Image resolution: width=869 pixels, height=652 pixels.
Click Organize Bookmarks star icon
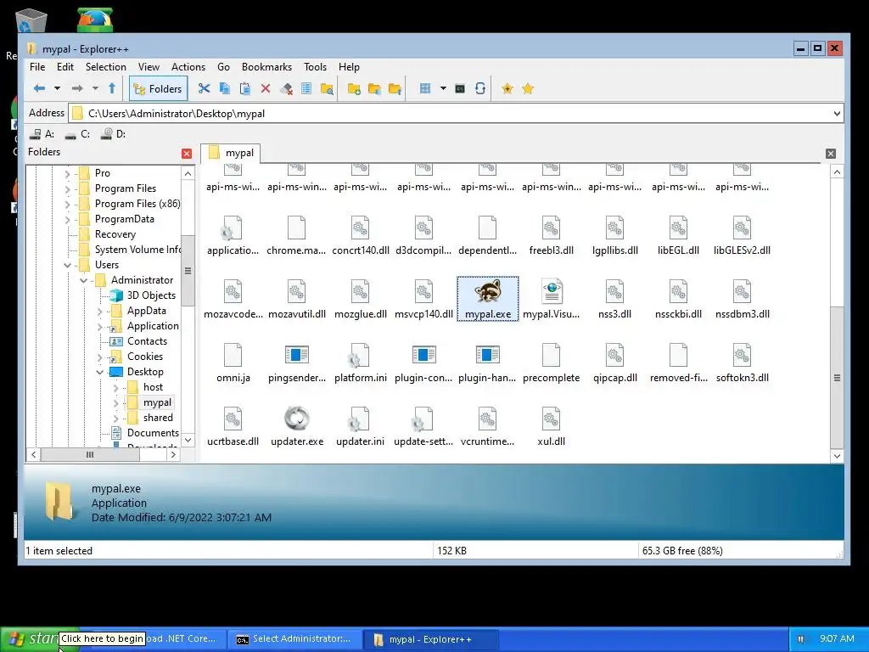click(528, 88)
